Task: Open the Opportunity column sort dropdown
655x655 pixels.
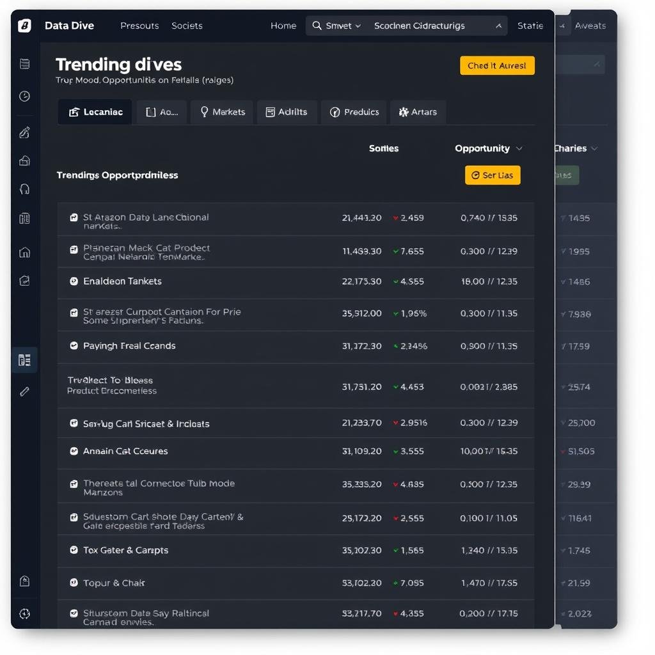Action: point(489,148)
